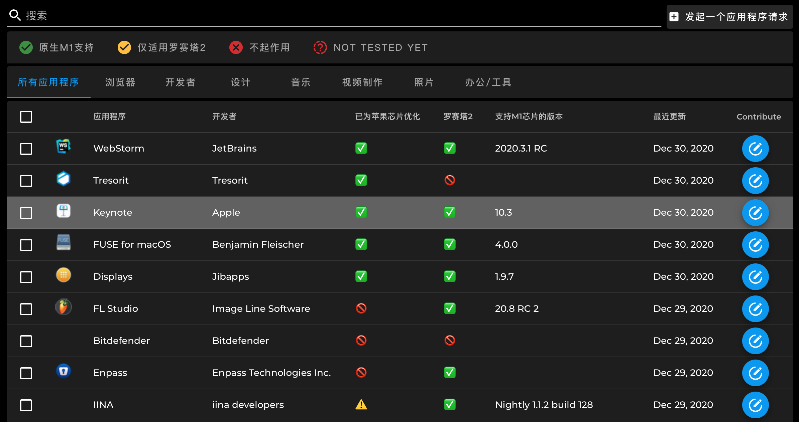Switch to the 音乐 tab

click(x=301, y=82)
